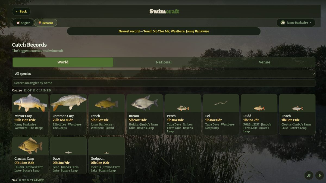Click the Roach weight 1lb 0oz 13dr

coord(290,120)
